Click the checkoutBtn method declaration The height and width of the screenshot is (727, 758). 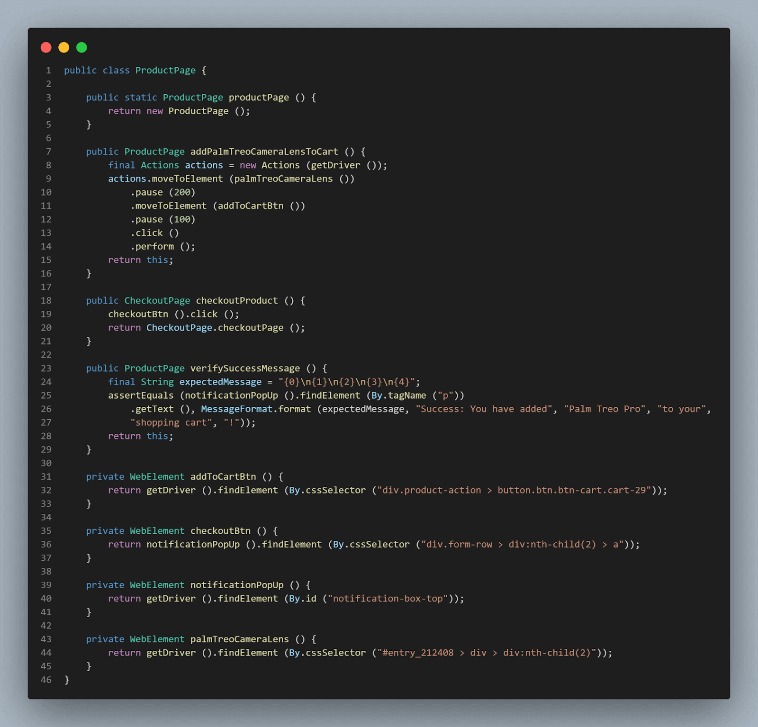(220, 530)
